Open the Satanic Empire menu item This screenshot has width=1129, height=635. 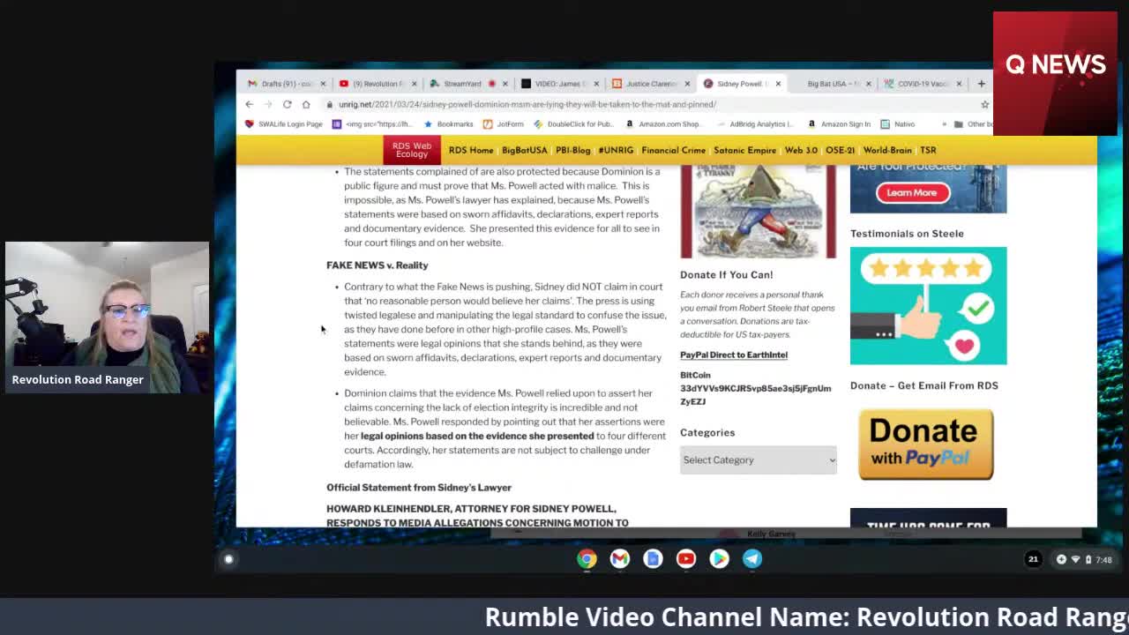click(744, 150)
